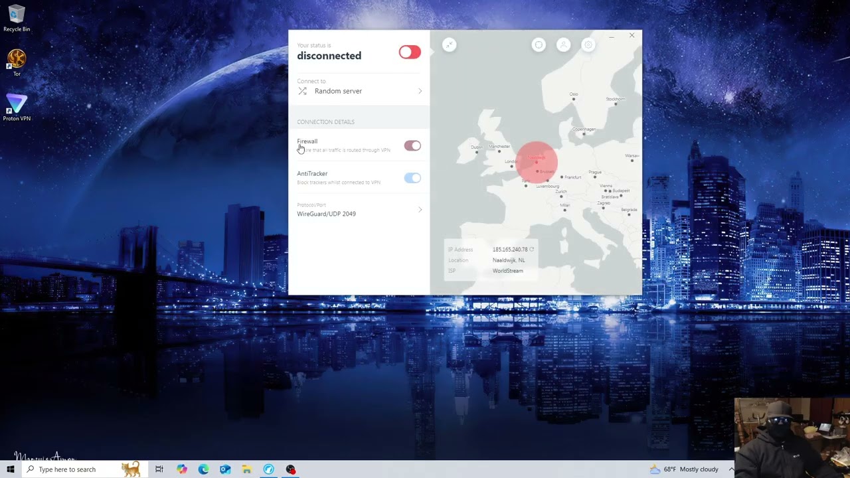Select the Belgrade server dot on map
850x478 pixels.
click(629, 214)
